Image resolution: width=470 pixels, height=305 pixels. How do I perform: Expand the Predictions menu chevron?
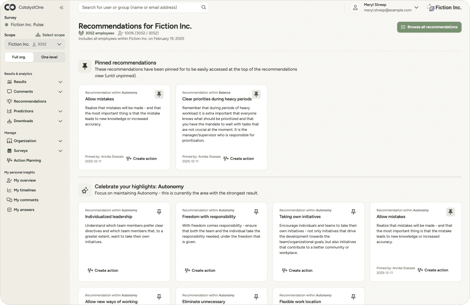(60, 111)
